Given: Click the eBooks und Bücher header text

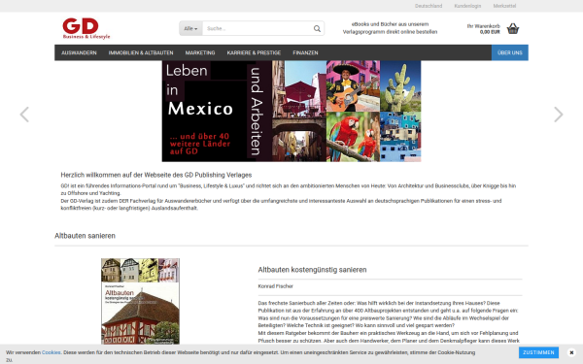Looking at the screenshot, I should coord(390,28).
